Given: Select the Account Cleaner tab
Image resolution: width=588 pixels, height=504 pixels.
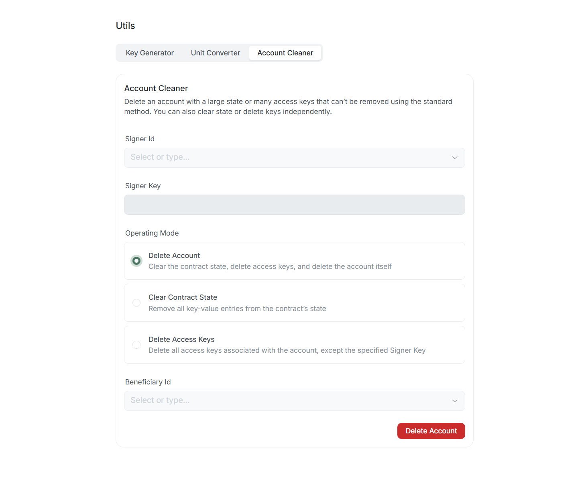Looking at the screenshot, I should point(285,53).
